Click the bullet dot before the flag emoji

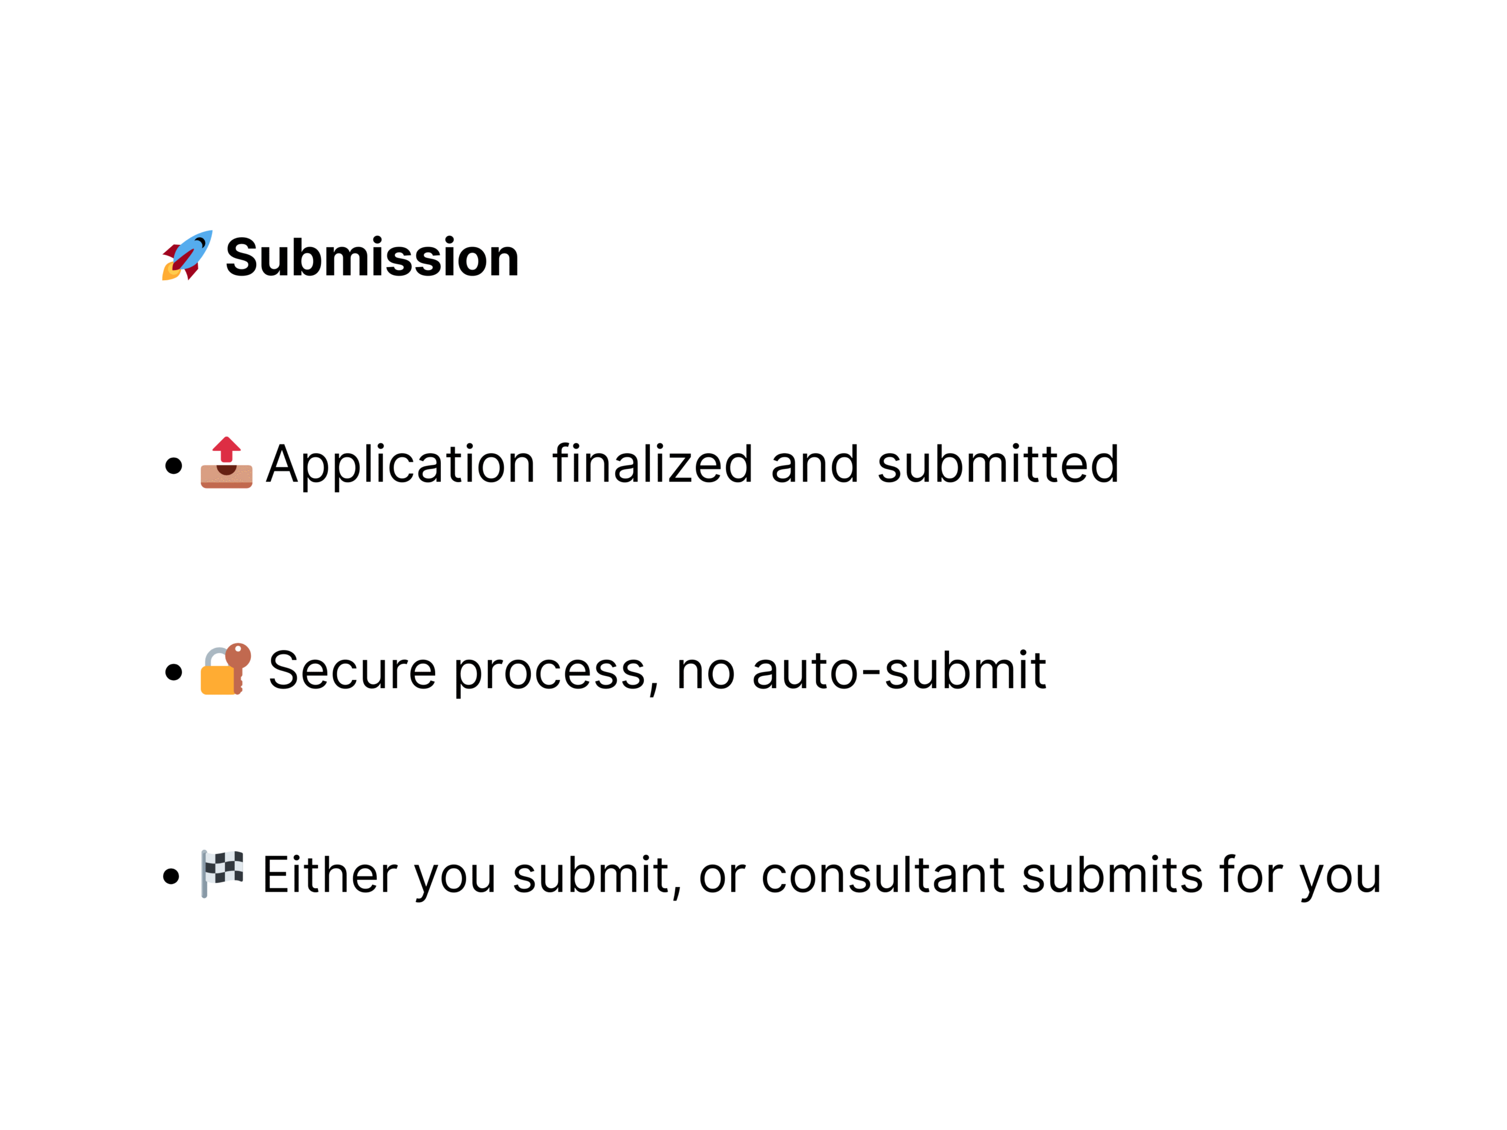[x=172, y=876]
